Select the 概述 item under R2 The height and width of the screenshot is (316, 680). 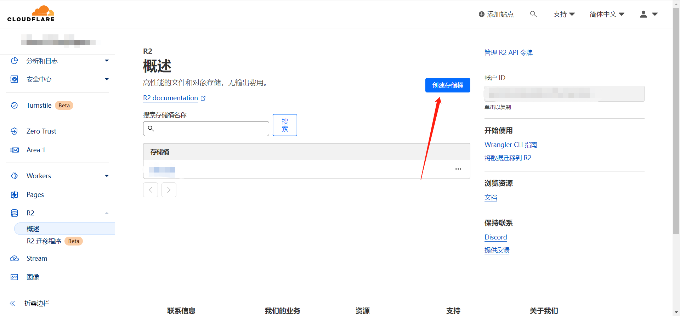(33, 229)
